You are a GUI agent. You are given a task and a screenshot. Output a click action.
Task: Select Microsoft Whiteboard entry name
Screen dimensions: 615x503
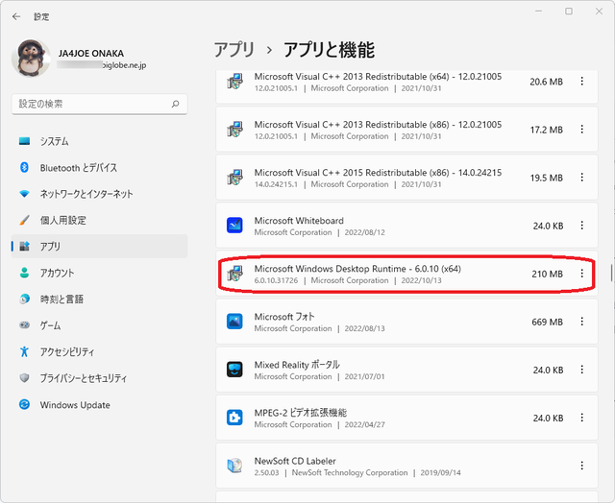pos(299,221)
